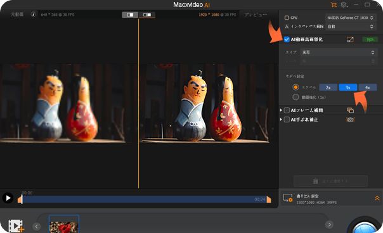Play the video preview
The width and height of the screenshot is (383, 233).
[8, 198]
